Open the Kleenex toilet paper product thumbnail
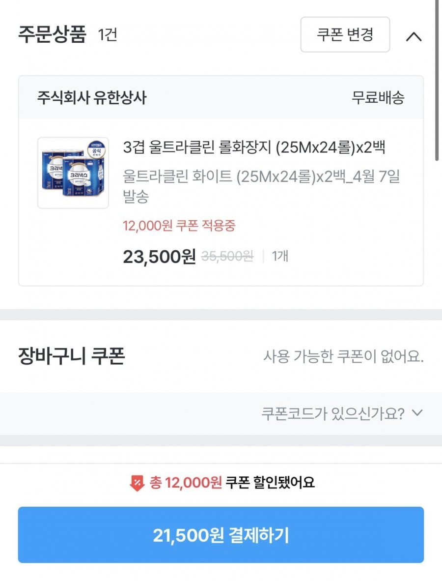This screenshot has height=581, width=442. click(73, 173)
